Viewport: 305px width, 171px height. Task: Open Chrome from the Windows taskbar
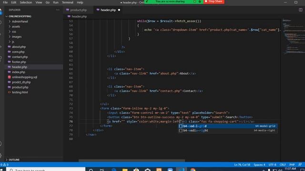(x=193, y=170)
